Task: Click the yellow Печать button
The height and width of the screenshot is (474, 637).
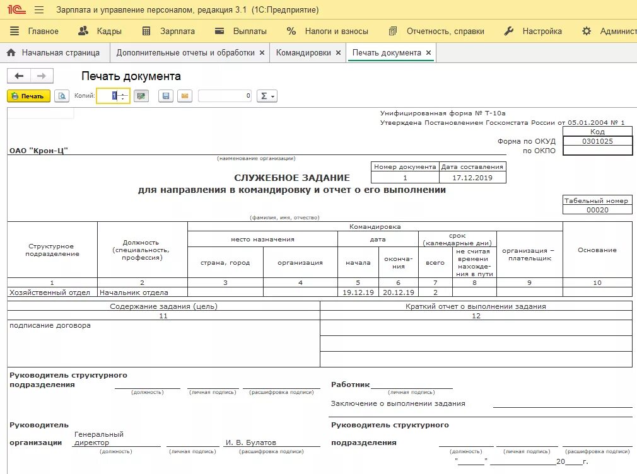Action: 28,96
